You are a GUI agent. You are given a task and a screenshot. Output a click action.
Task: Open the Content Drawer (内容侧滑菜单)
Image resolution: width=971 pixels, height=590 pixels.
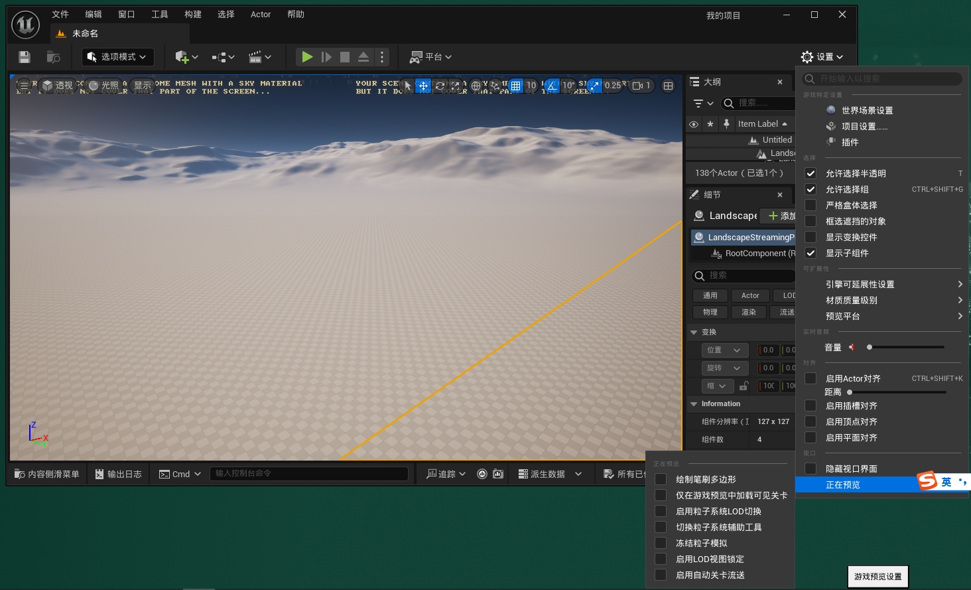pos(47,474)
